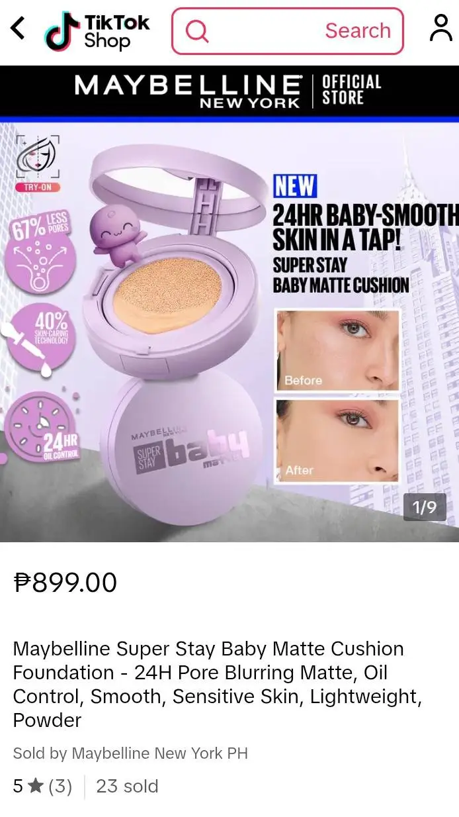Open the Maybelline New York Official Store banner
Image resolution: width=459 pixels, height=817 pixels.
230,91
